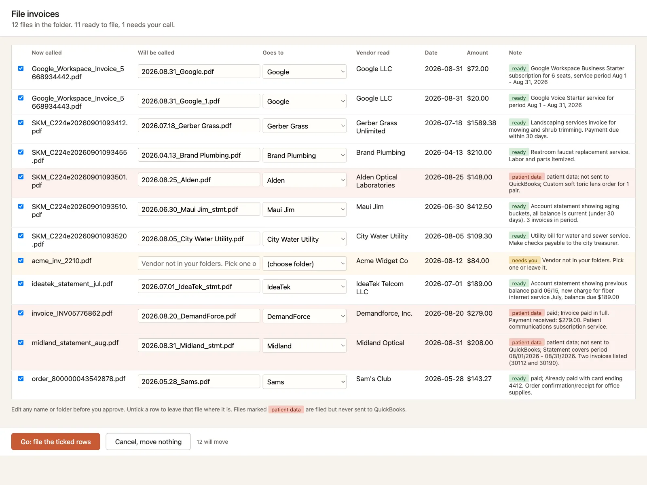The image size is (647, 485).
Task: Click the File invoices heading
Action: click(x=35, y=14)
